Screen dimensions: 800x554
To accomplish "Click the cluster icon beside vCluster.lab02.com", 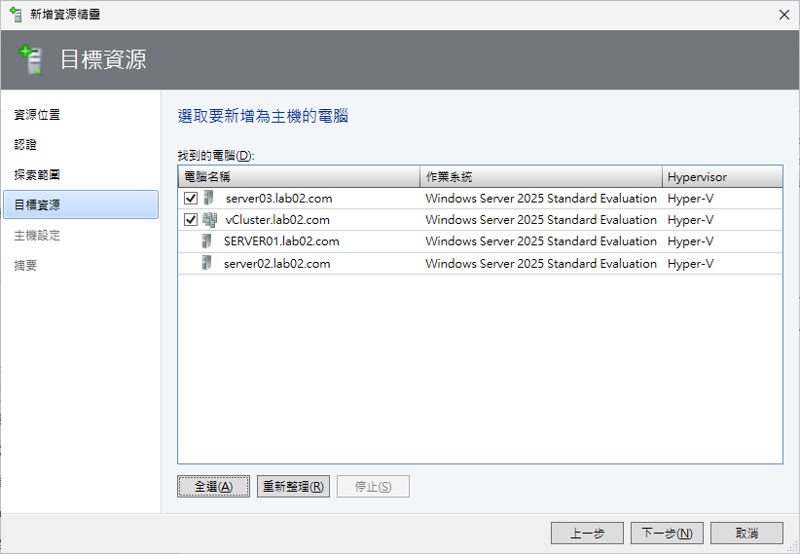I will (x=209, y=219).
